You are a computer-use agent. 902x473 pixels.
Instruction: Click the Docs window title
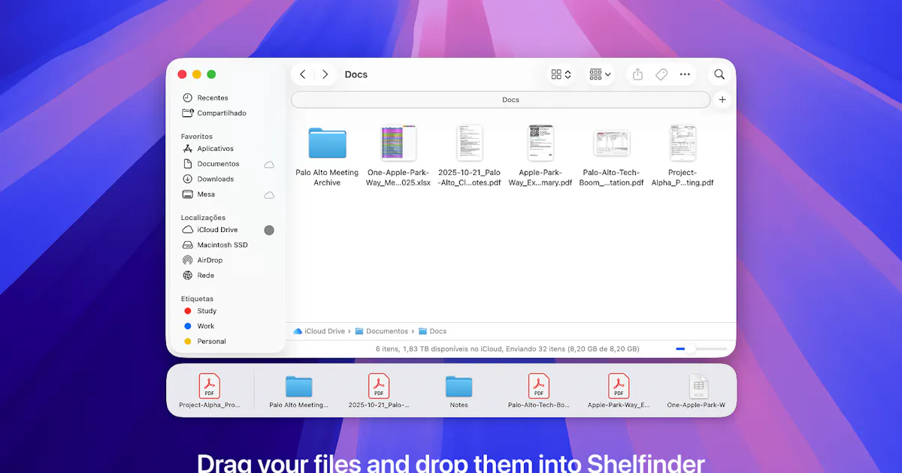coord(356,74)
